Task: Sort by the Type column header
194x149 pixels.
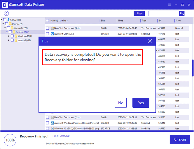Action: pyautogui.click(x=144, y=21)
